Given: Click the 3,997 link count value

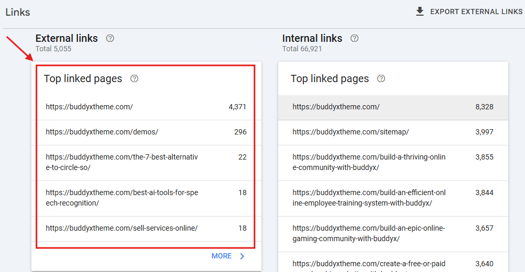Looking at the screenshot, I should (x=484, y=132).
